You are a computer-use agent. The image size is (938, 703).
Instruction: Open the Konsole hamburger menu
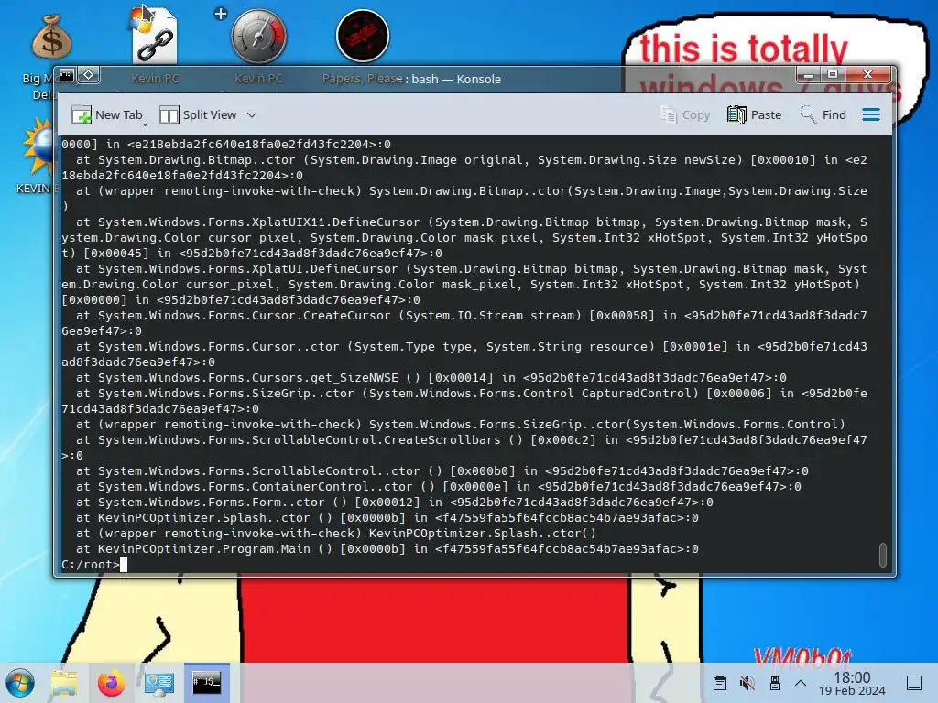871,114
